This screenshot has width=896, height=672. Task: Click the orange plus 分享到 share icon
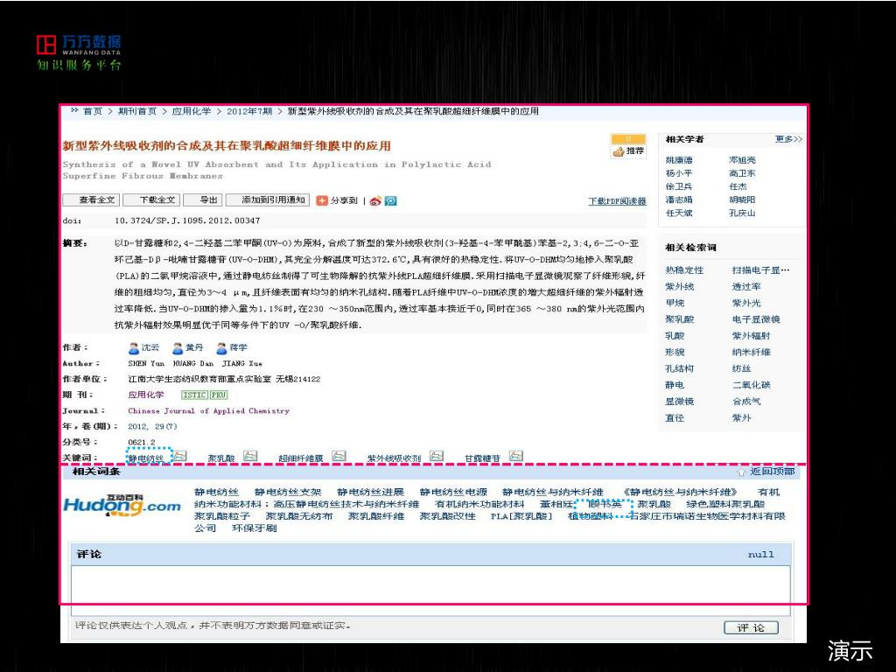coord(322,200)
